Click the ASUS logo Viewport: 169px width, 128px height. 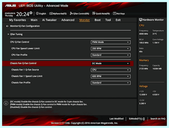point(11,6)
